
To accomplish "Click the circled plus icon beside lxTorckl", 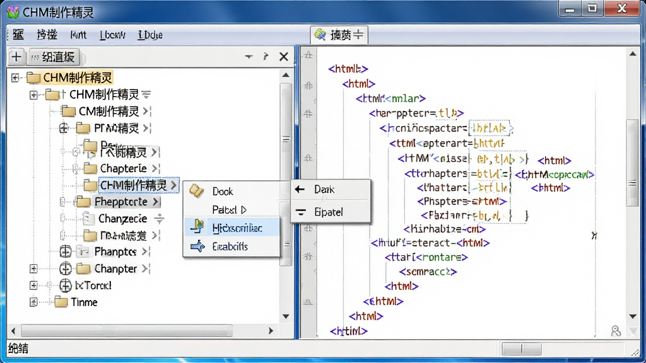I will pos(66,285).
